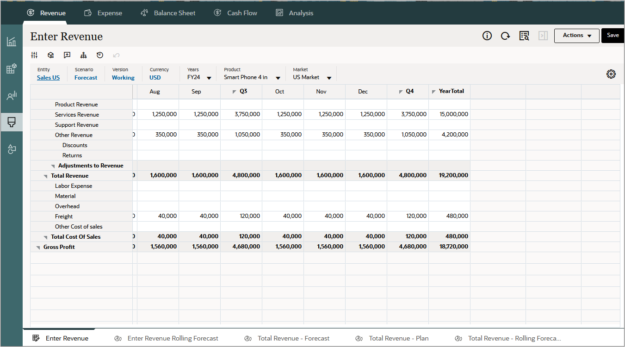Switch to the Analysis tab

pos(295,13)
